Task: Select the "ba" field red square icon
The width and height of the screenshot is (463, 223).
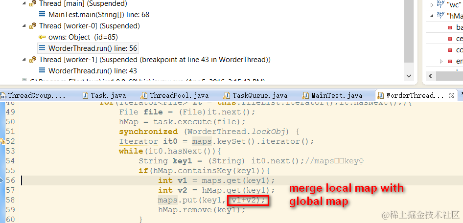Action: (x=450, y=27)
